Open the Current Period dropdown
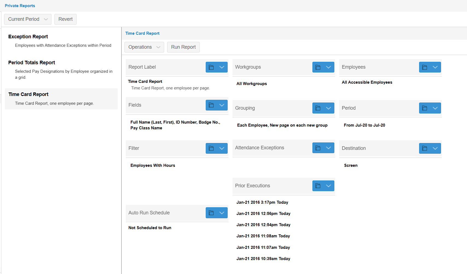The image size is (467, 274). [28, 19]
